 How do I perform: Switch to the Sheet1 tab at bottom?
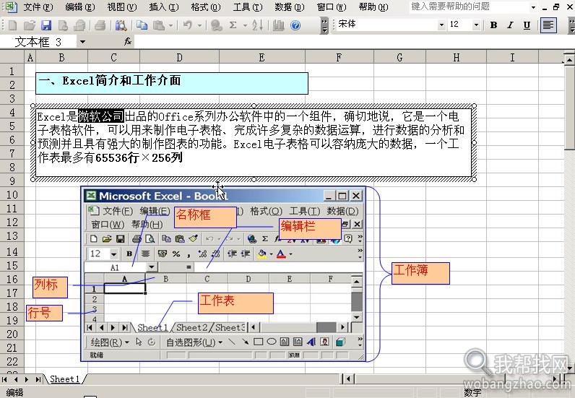[x=64, y=379]
